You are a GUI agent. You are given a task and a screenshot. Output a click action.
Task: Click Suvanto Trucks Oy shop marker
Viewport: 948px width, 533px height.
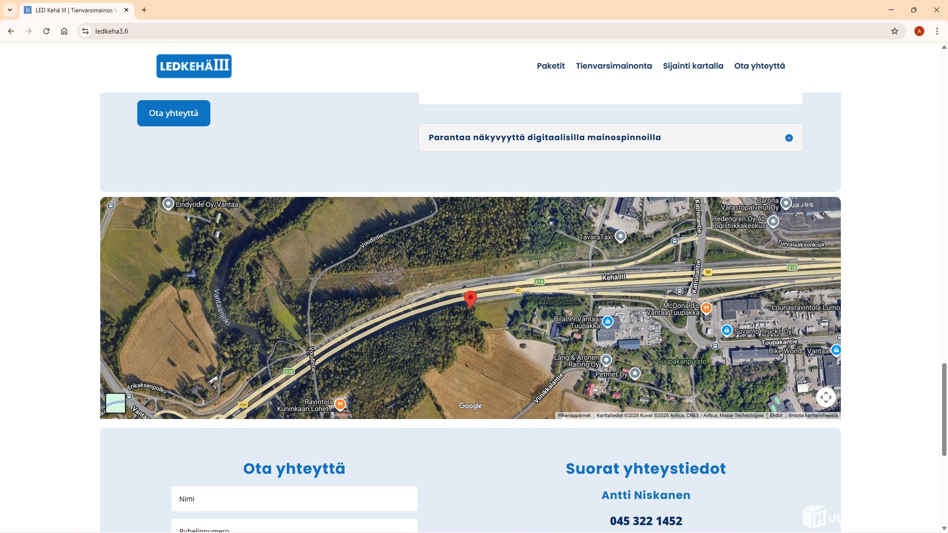pyautogui.click(x=726, y=330)
